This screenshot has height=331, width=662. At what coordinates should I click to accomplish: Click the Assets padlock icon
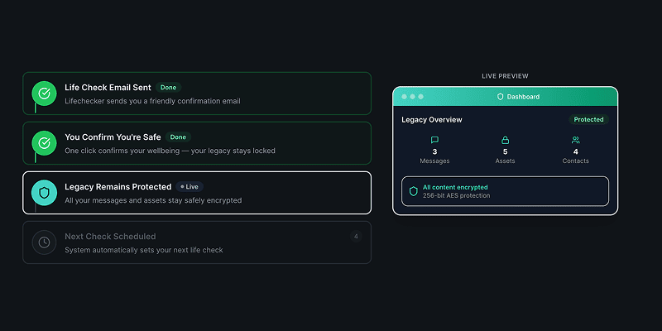pyautogui.click(x=505, y=141)
